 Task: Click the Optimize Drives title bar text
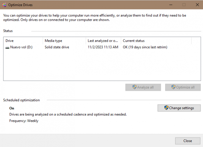pyautogui.click(x=20, y=5)
